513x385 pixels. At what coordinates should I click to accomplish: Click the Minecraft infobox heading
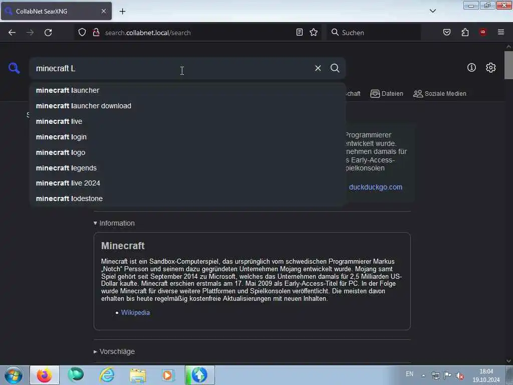tap(123, 246)
